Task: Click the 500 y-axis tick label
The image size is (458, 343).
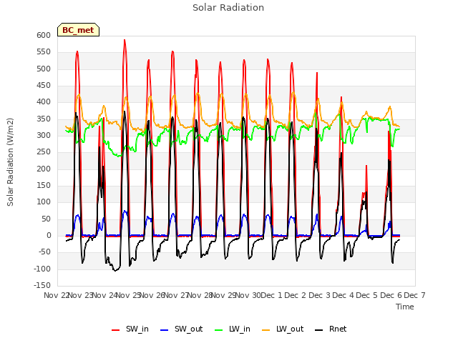Action: click(x=44, y=69)
